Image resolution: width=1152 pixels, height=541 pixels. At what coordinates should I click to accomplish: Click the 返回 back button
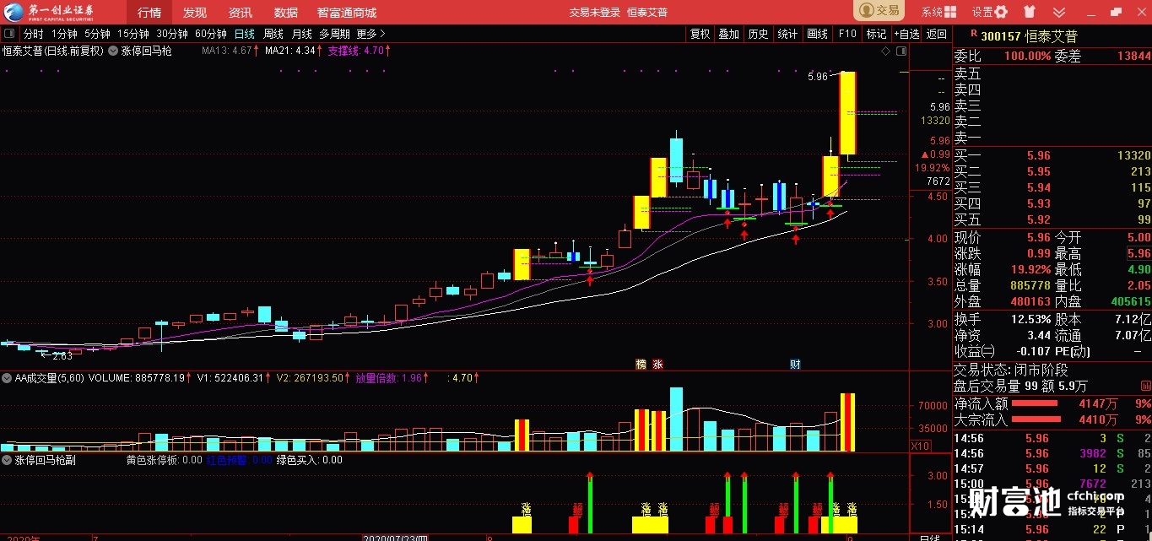click(x=936, y=34)
